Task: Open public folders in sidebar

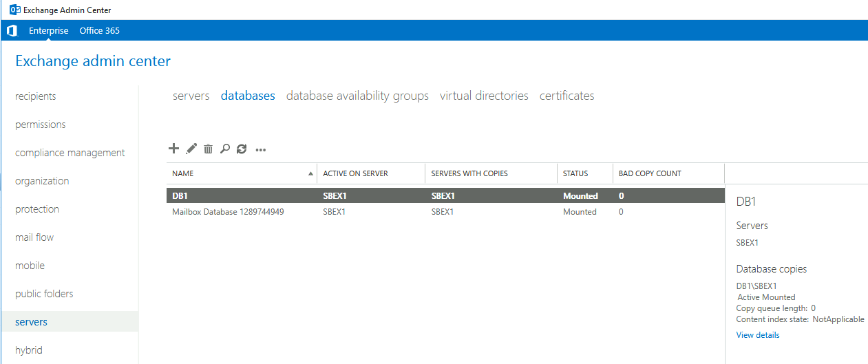Action: [44, 294]
